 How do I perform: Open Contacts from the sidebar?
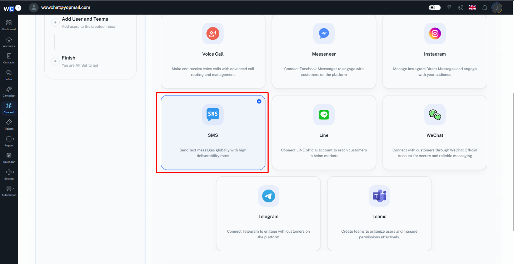coord(9,58)
